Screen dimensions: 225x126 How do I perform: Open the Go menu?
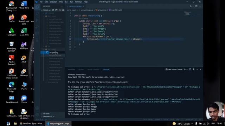(66, 2)
